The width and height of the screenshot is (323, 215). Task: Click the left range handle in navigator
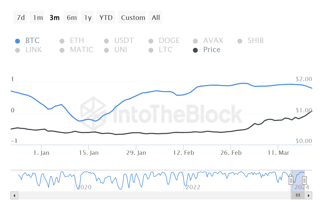point(291,180)
